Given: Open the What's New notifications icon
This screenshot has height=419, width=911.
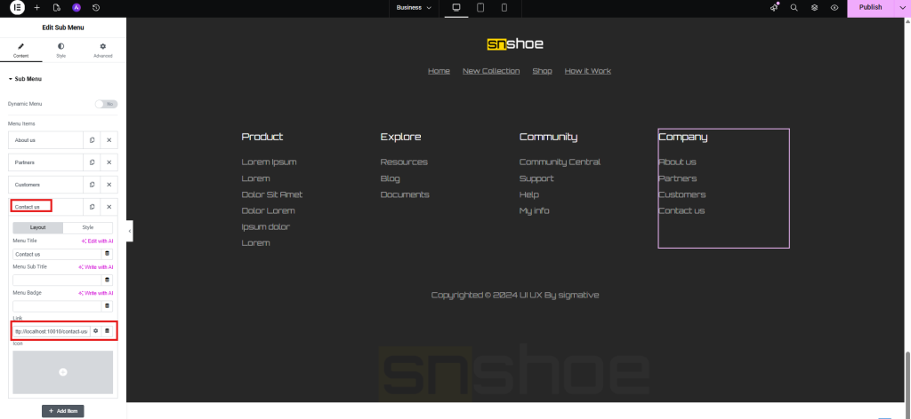Looking at the screenshot, I should 775,7.
